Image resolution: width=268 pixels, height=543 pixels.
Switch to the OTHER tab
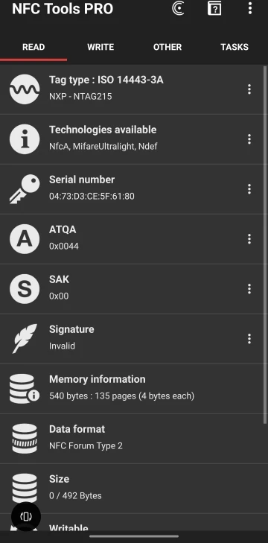click(x=167, y=47)
